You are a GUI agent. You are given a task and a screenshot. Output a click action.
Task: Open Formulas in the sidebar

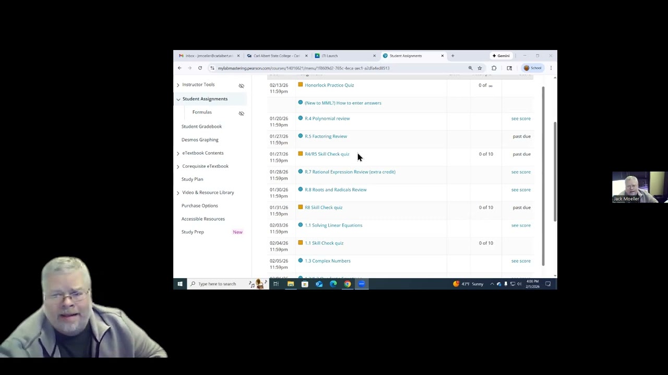pos(202,112)
